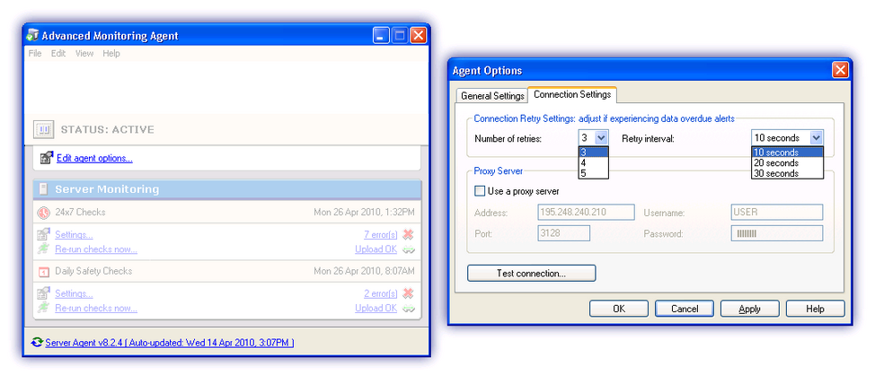Screen dimensions: 875x384
Task: Switch to General Settings tab
Action: [x=492, y=96]
